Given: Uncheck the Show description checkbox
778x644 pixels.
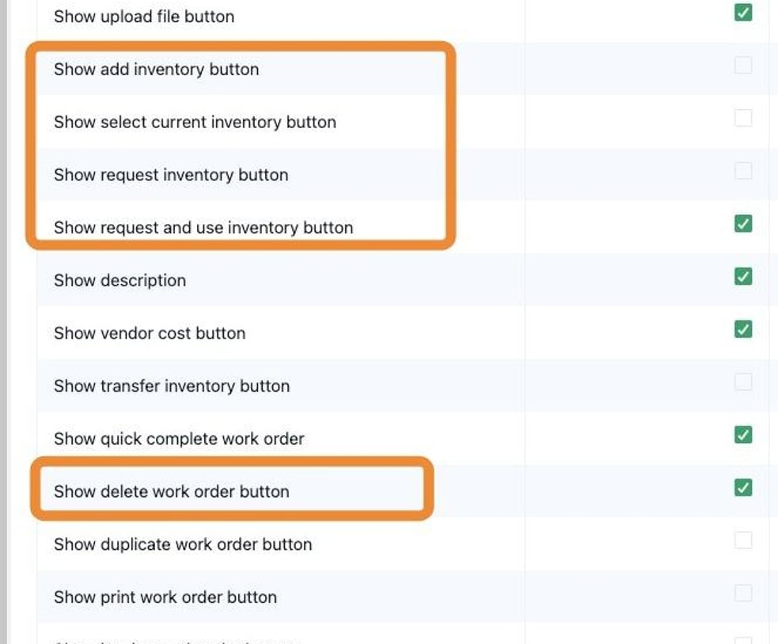Looking at the screenshot, I should coord(742,276).
